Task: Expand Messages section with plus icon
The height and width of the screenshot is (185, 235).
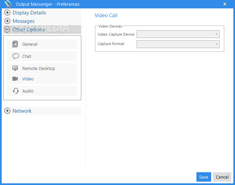Action: [x=7, y=21]
